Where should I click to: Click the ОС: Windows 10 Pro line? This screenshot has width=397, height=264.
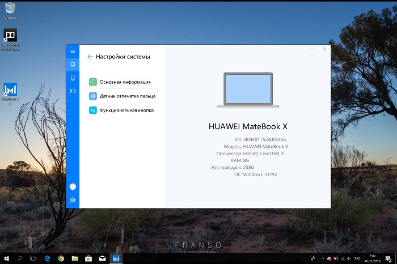pos(256,174)
